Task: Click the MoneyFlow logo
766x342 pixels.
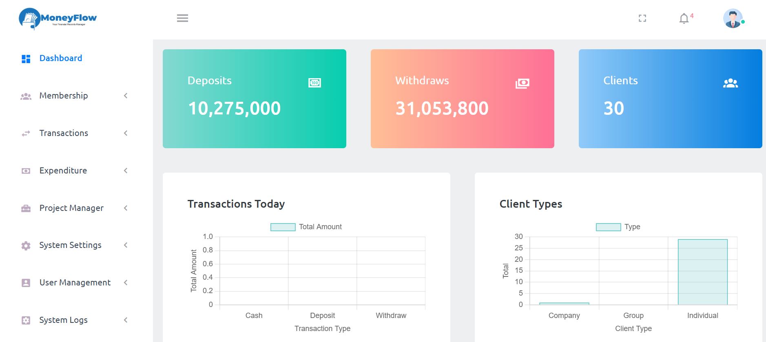Action: [x=58, y=19]
